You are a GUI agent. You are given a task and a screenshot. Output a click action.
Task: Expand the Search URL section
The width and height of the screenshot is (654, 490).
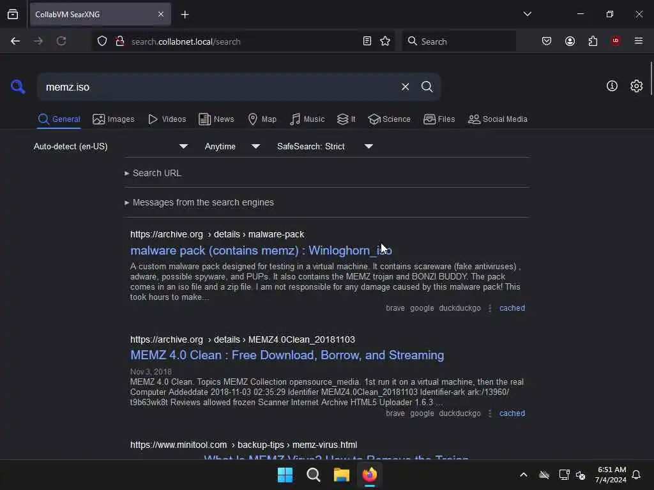(x=153, y=173)
